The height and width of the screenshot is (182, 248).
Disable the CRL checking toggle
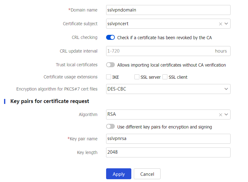(110, 37)
